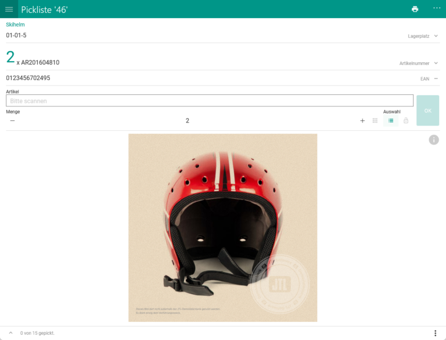Open the three-dot overflow menu in header
Viewport: 446px width, 340px height.
pos(436,8)
